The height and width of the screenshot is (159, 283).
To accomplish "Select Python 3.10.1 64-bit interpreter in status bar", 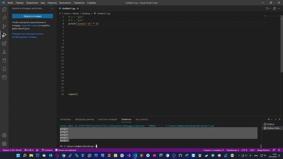I will pyautogui.click(x=12, y=150).
